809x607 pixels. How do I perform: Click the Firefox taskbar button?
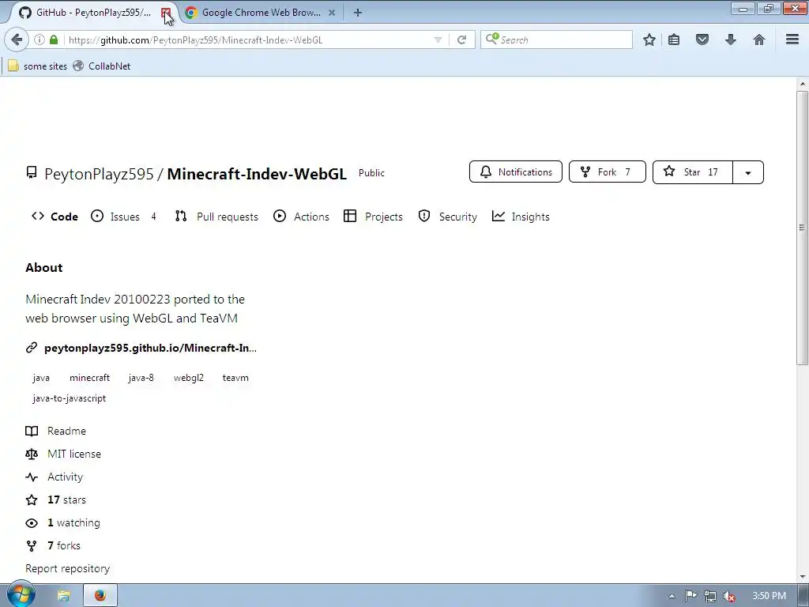click(x=100, y=596)
